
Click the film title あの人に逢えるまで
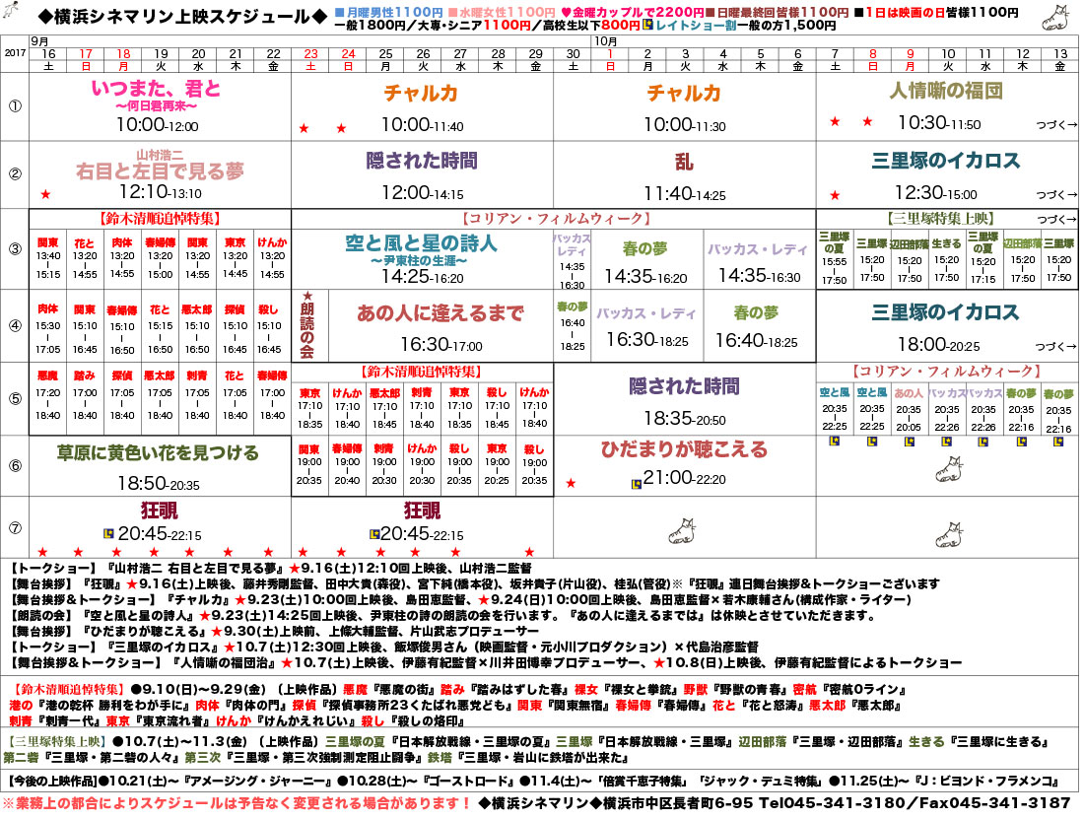[440, 313]
